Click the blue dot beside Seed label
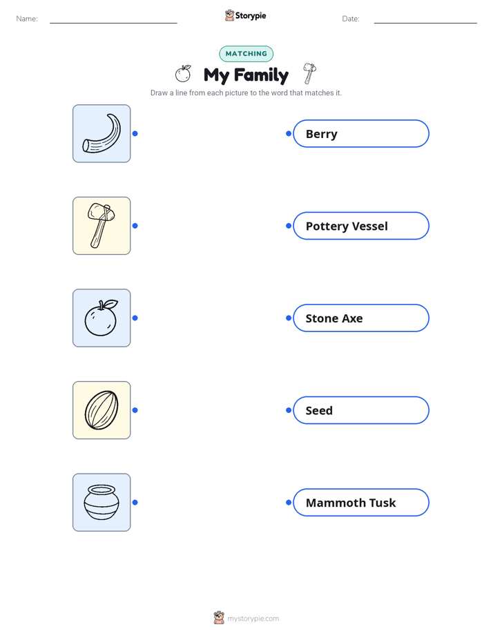The image size is (493, 638). (x=289, y=410)
